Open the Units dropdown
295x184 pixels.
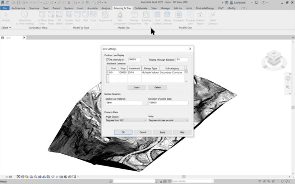tap(168, 120)
